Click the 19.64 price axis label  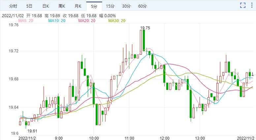[x=14, y=108]
